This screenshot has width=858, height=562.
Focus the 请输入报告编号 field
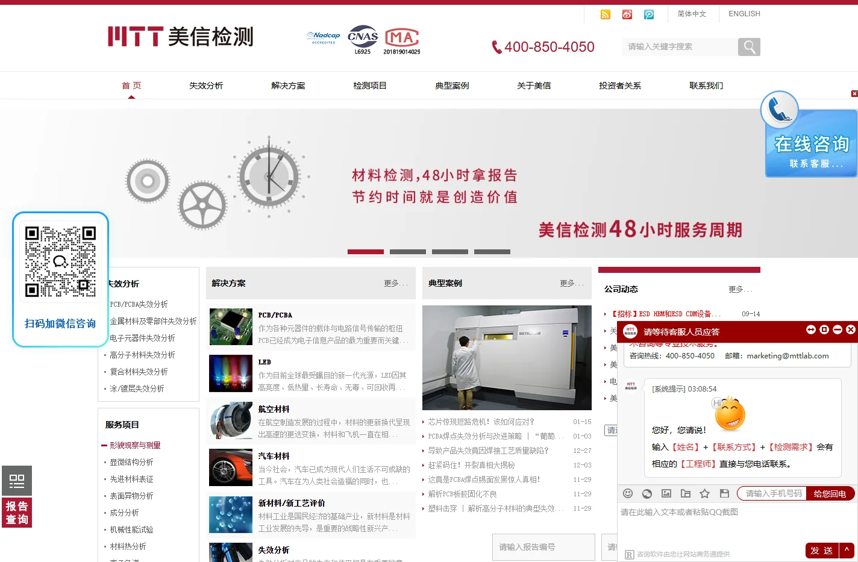543,547
